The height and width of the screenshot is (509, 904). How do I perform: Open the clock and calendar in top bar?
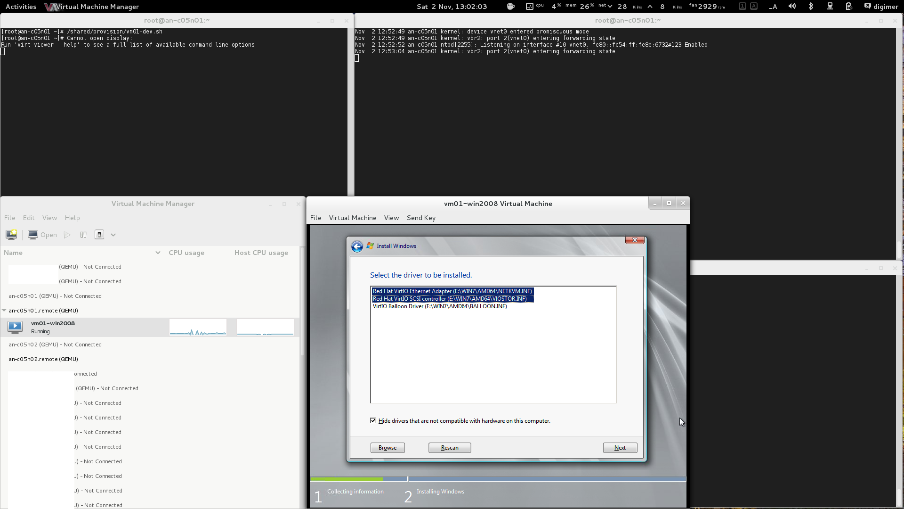[x=452, y=7]
